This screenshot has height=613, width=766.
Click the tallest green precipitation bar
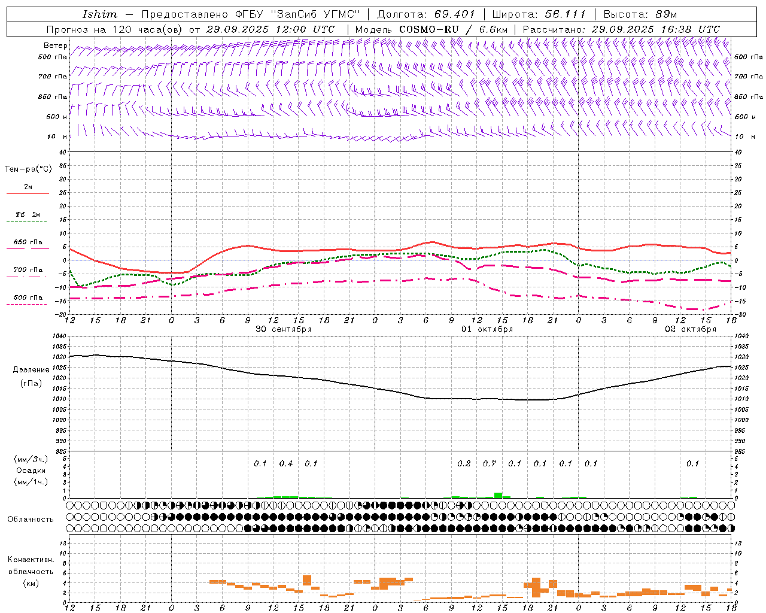pos(498,495)
